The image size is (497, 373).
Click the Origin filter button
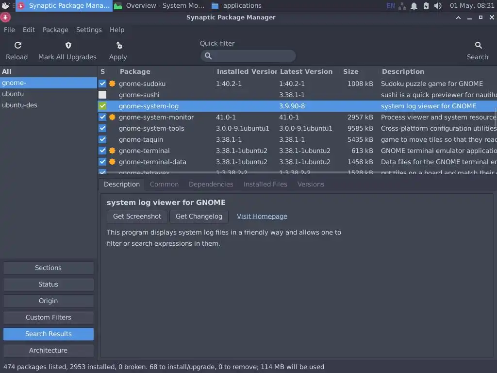point(49,301)
